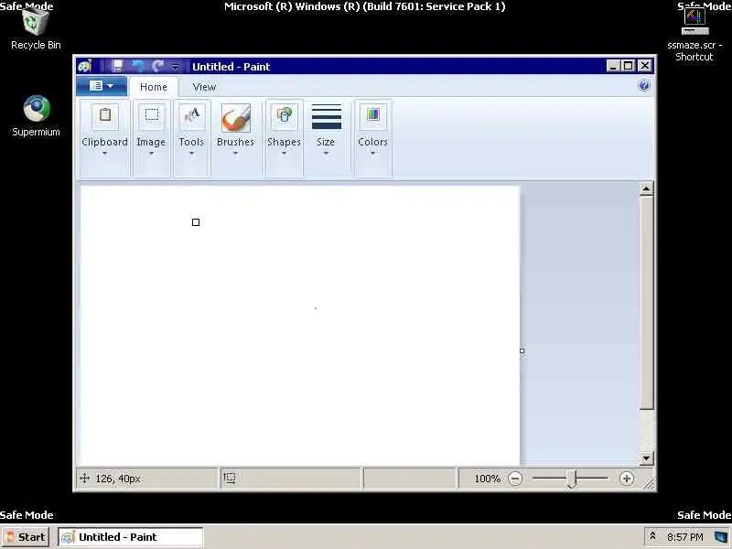Select the Supermium desktop icon

(36, 116)
